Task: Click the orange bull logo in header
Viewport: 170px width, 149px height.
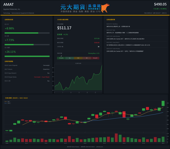Action: point(105,8)
